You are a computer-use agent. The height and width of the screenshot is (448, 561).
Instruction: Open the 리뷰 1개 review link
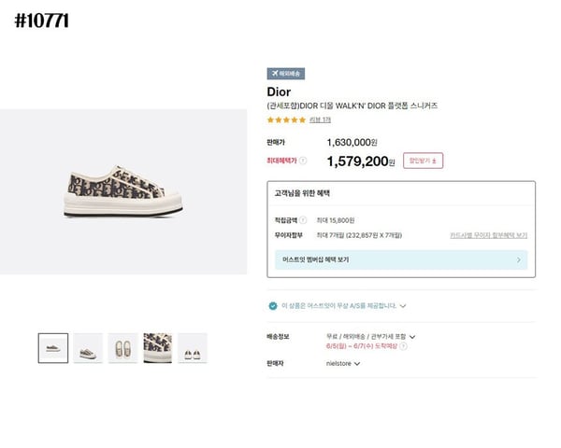[x=320, y=119]
